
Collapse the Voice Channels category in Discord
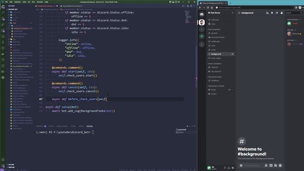coord(215,64)
